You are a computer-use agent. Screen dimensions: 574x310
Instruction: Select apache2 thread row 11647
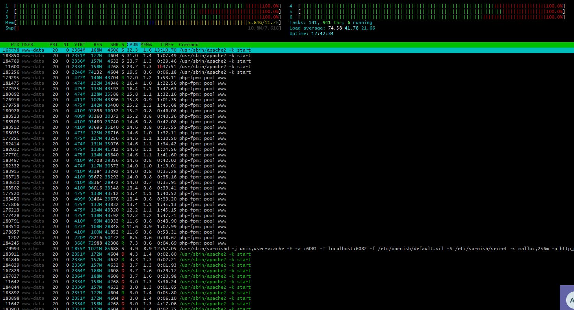click(x=287, y=304)
